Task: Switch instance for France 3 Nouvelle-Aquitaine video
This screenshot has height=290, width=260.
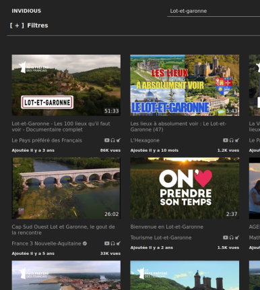Action: pos(119,243)
